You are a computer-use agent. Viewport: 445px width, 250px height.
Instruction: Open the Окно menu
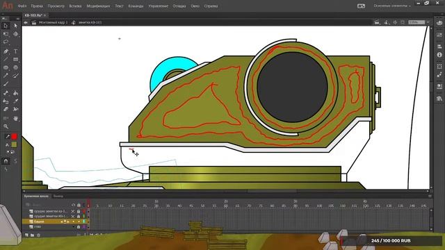point(195,6)
